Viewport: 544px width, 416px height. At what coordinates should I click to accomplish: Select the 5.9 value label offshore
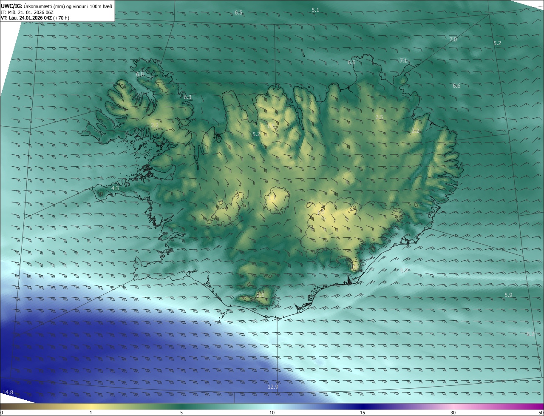click(x=508, y=295)
